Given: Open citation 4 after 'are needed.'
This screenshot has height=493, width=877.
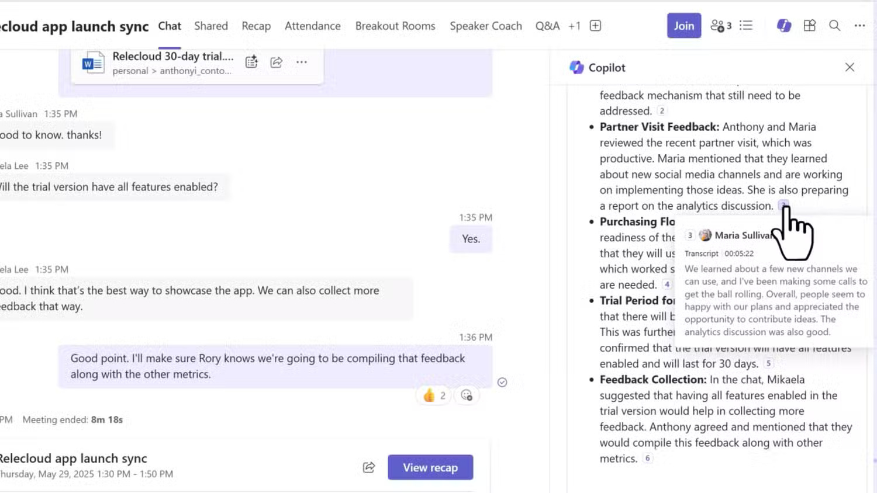Looking at the screenshot, I should point(667,284).
